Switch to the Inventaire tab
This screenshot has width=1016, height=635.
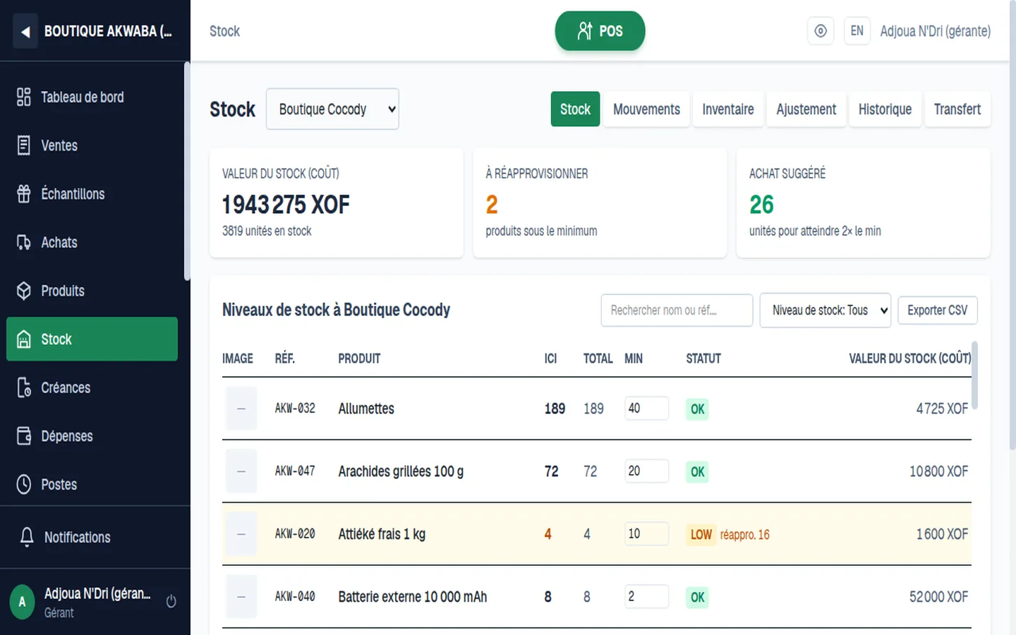(728, 109)
